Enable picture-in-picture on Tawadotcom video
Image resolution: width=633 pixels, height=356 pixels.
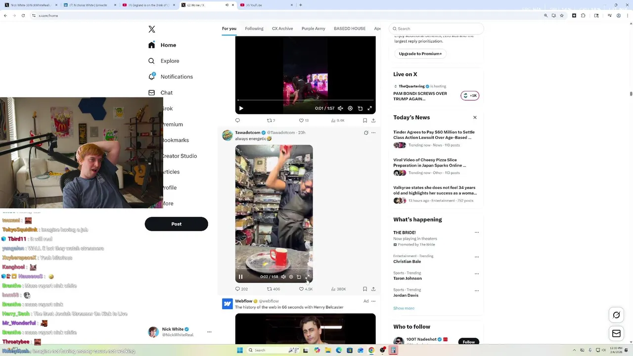point(299,277)
